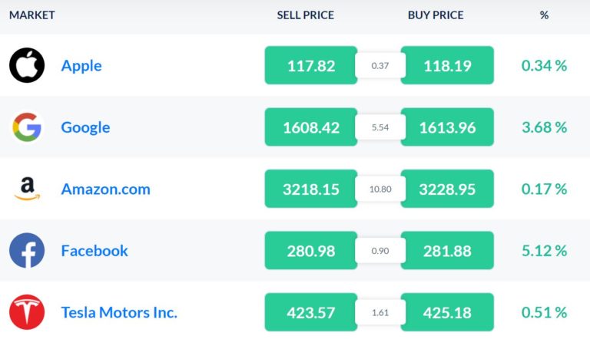Open the Google market link
The width and height of the screenshot is (590, 339).
point(85,127)
